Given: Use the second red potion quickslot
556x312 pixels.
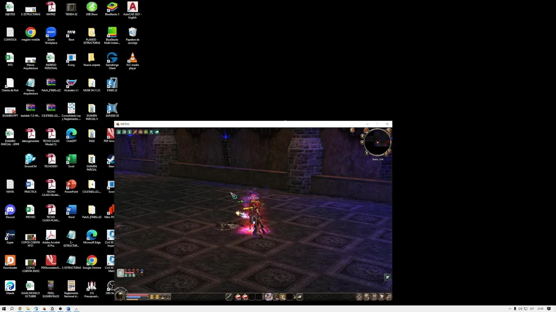Looking at the screenshot, I should pyautogui.click(x=245, y=297).
